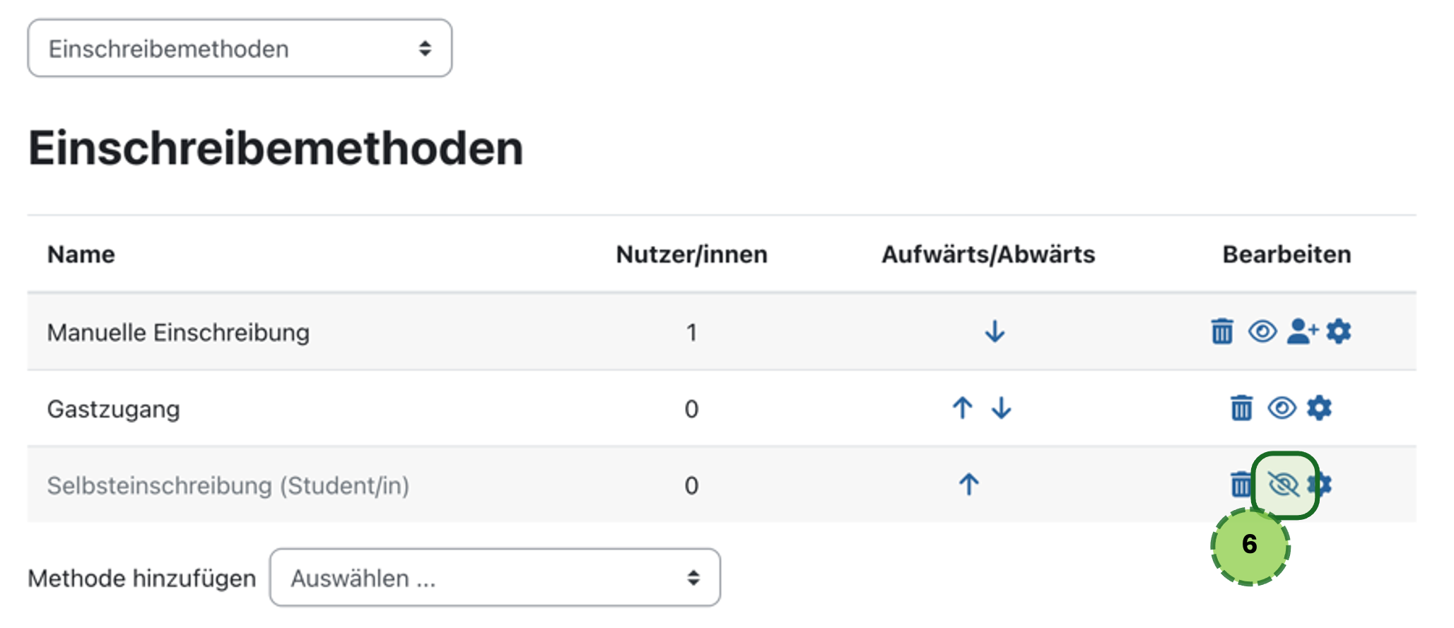
Task: Hide the Gastzugang method
Action: (1283, 408)
